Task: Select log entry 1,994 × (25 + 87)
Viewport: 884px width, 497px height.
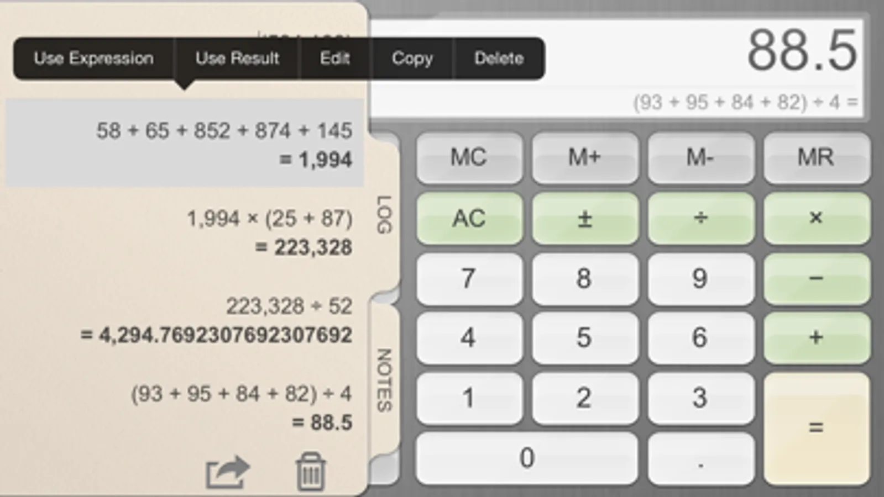Action: point(185,232)
